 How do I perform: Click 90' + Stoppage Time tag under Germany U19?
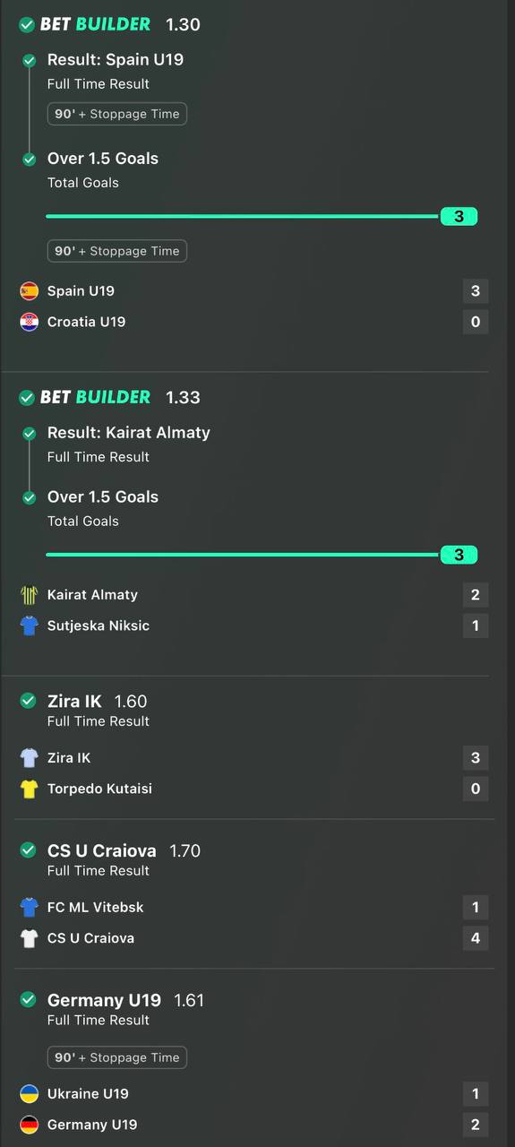[x=117, y=1057]
